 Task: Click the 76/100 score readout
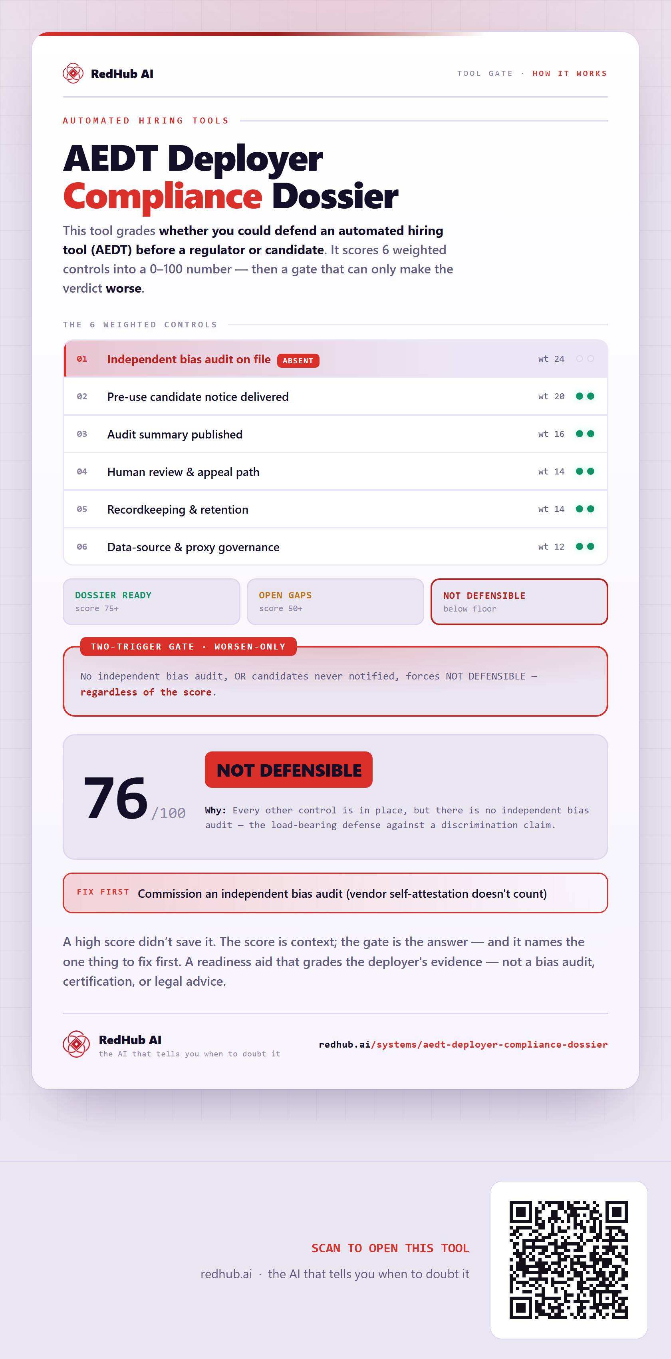click(x=135, y=798)
